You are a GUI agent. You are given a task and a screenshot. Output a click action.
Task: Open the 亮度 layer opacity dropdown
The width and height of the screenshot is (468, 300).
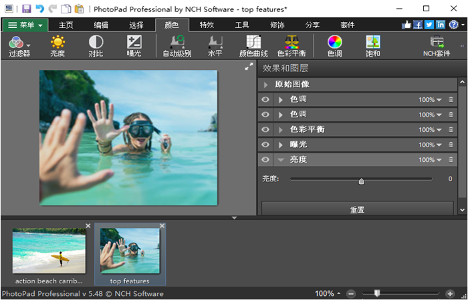pos(439,160)
